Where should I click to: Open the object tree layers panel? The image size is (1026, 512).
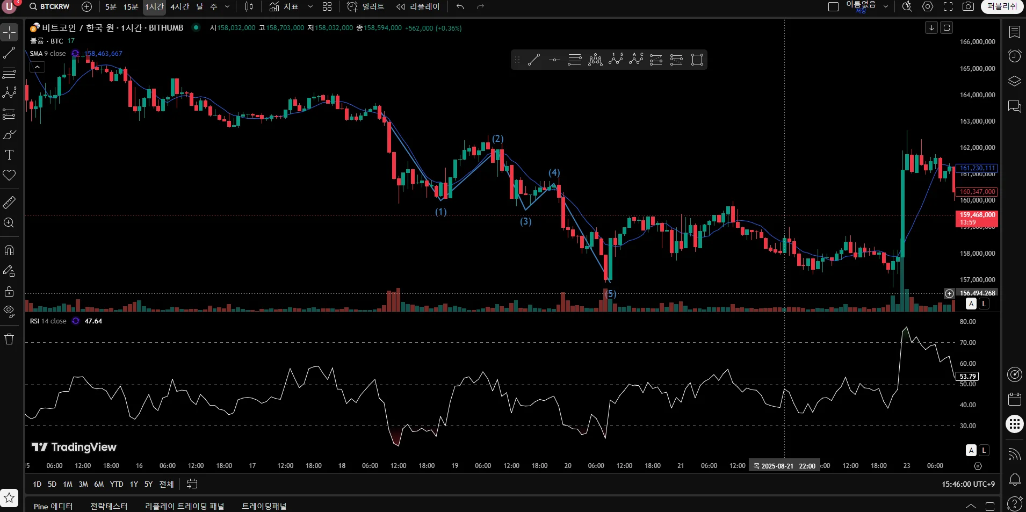click(x=1015, y=81)
